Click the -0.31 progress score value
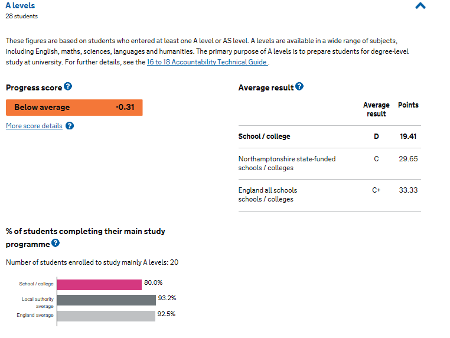The width and height of the screenshot is (450, 338). [125, 108]
